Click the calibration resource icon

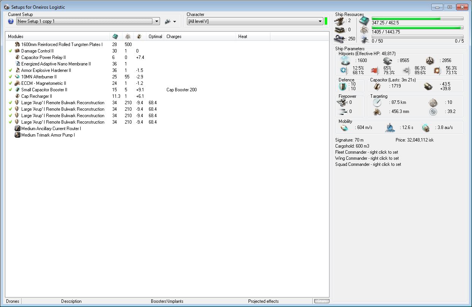340,38
